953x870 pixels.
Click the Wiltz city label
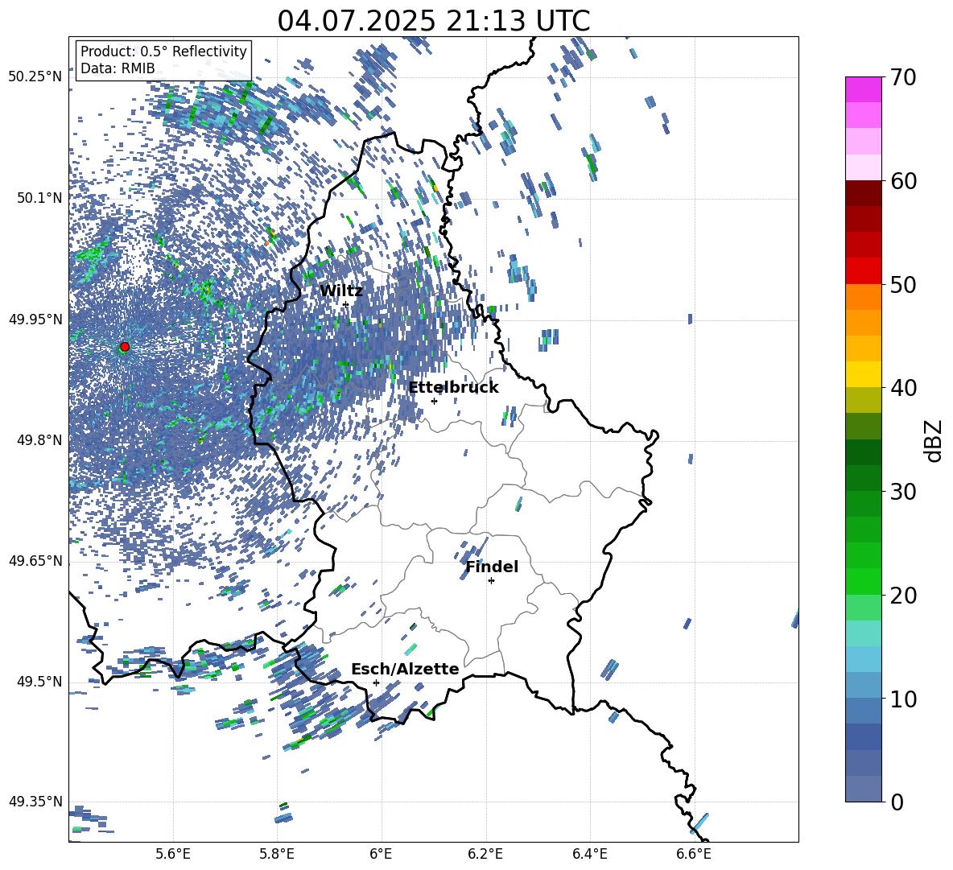coord(341,291)
